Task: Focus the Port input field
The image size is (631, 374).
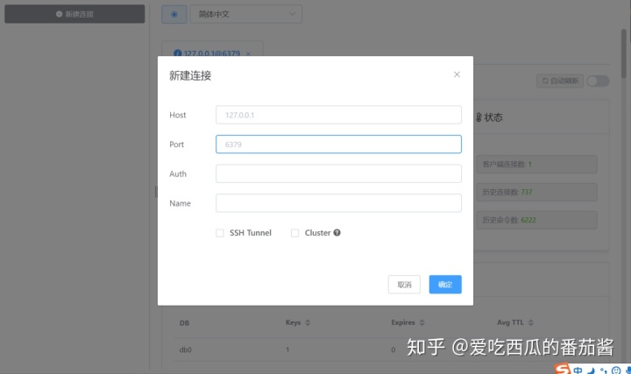Action: pyautogui.click(x=338, y=145)
